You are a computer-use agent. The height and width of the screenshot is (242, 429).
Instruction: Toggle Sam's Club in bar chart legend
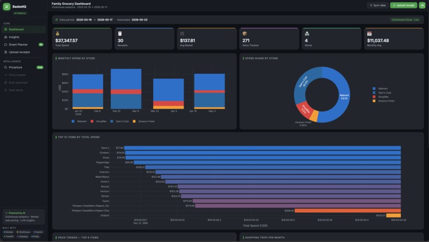pos(120,122)
